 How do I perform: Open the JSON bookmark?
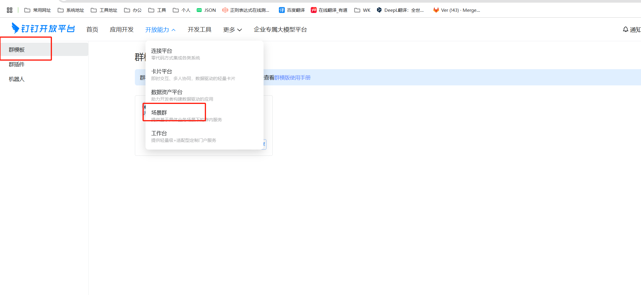click(x=206, y=10)
